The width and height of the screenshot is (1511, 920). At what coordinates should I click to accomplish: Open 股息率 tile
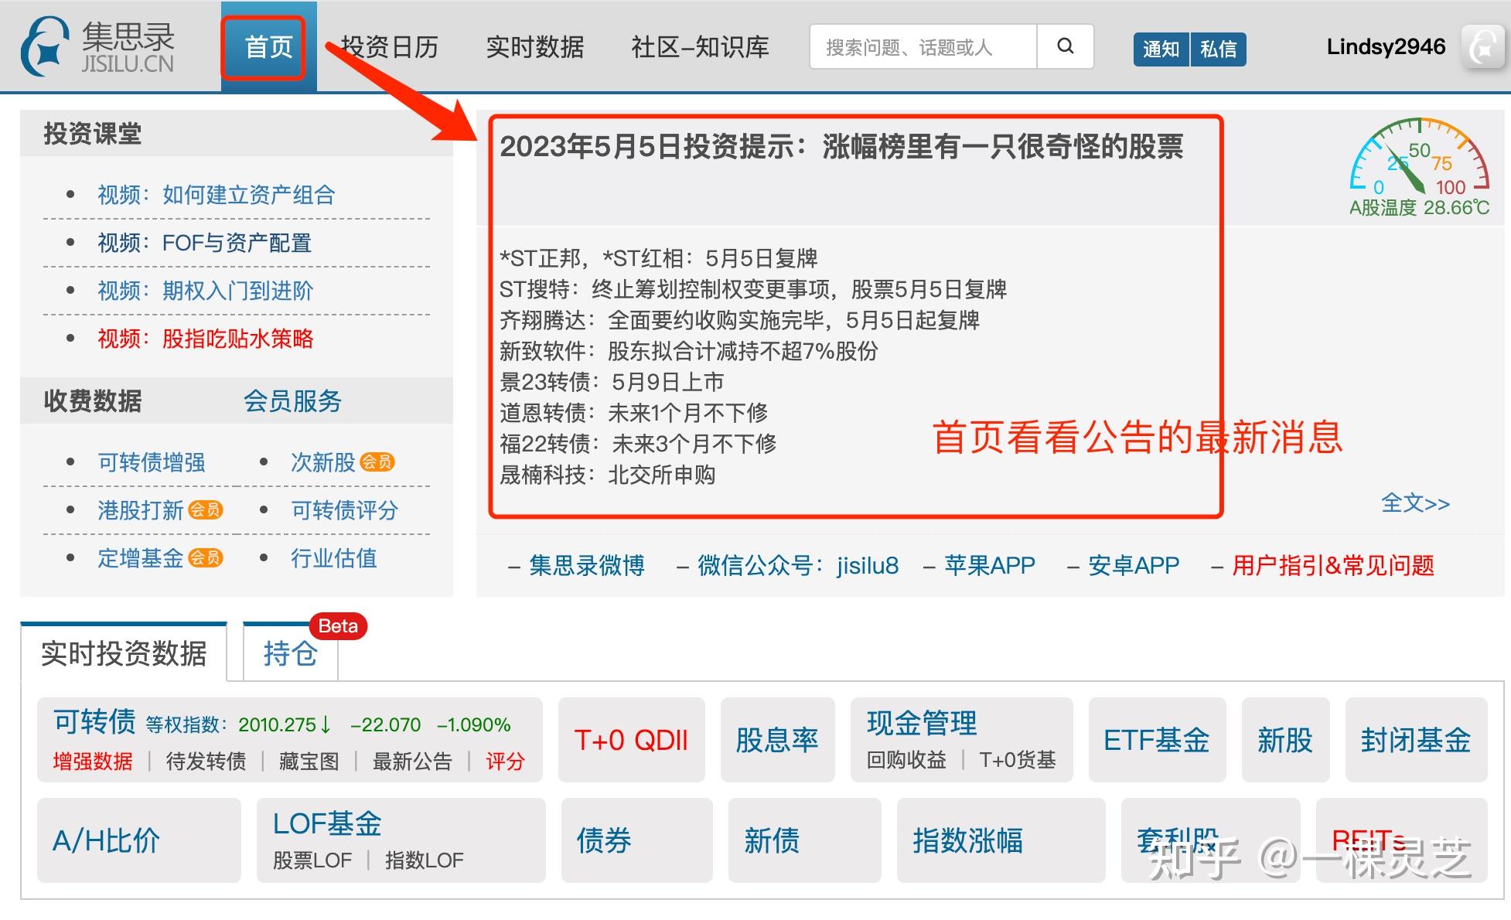777,740
